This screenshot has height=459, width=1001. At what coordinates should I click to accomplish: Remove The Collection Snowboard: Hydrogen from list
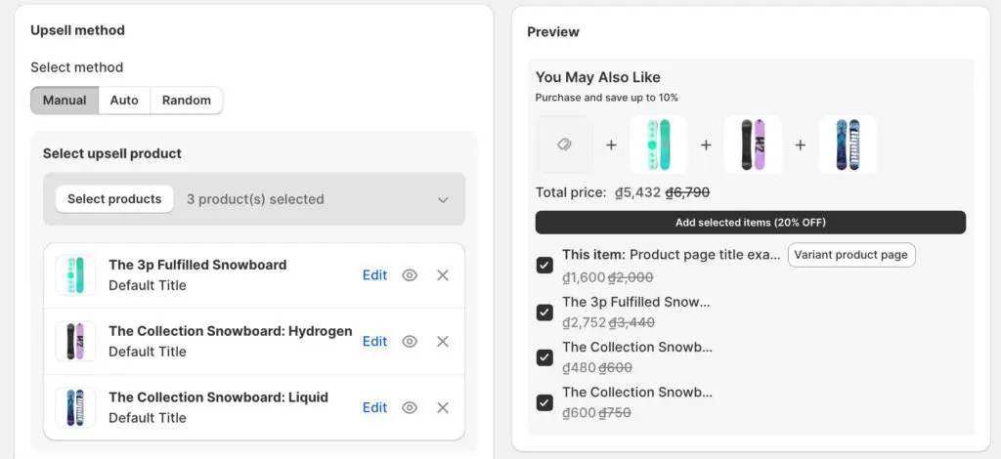click(443, 342)
